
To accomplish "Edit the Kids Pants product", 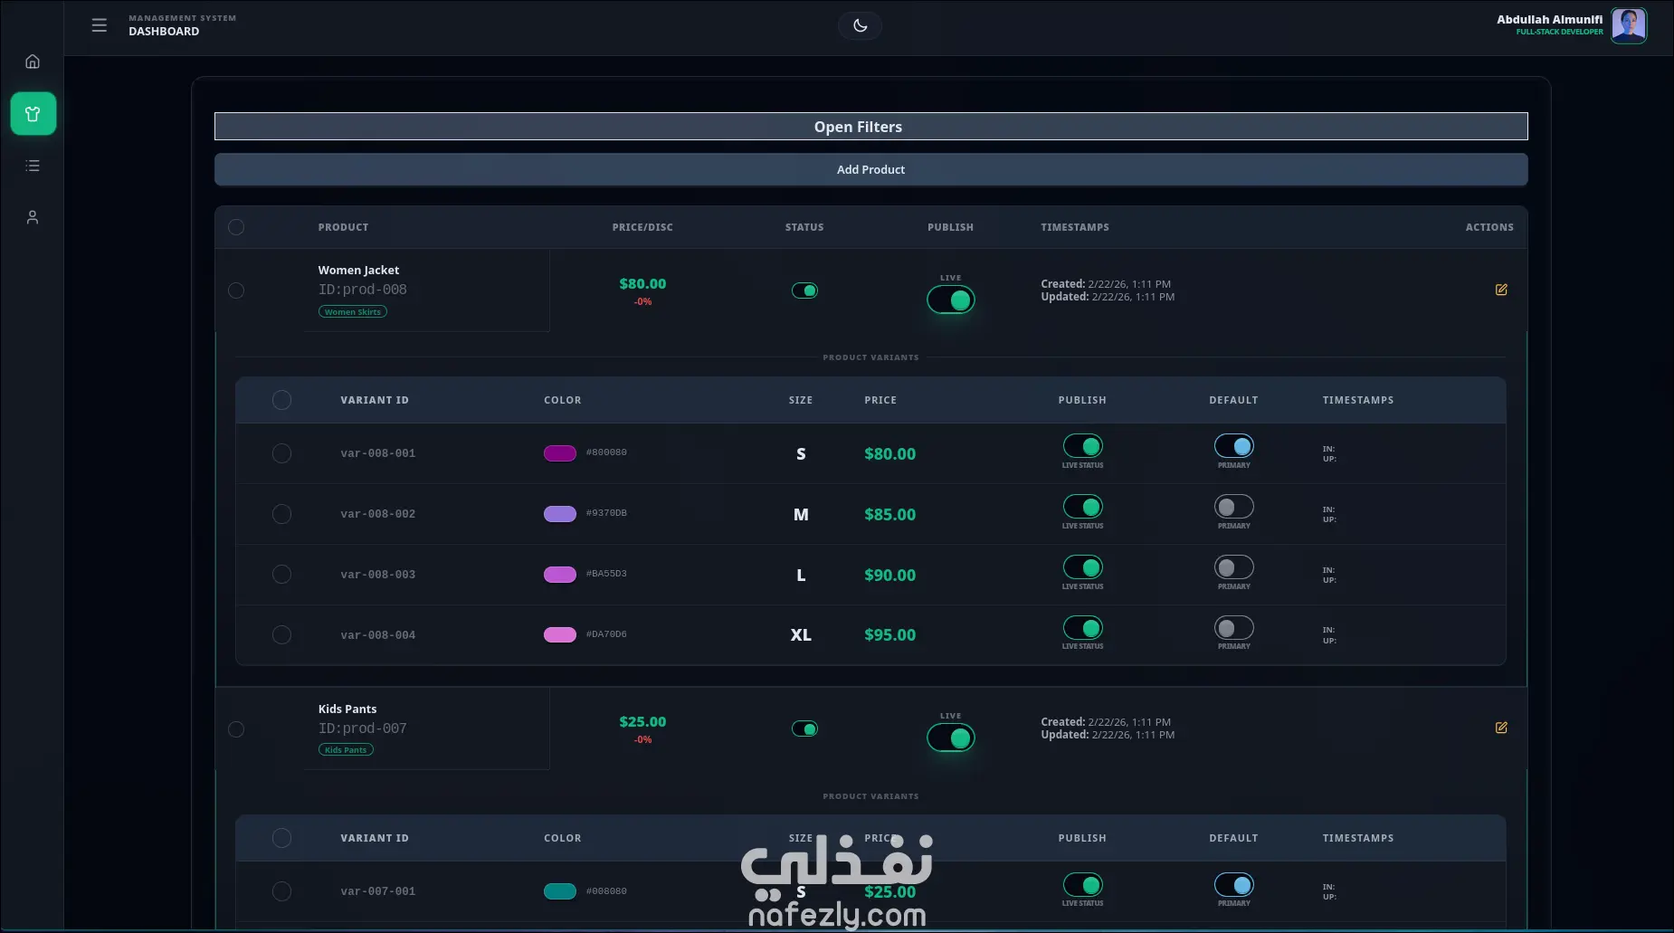I will point(1501,728).
